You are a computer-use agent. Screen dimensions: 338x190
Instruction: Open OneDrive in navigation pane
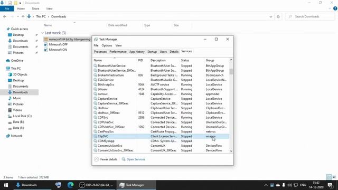pos(15,61)
